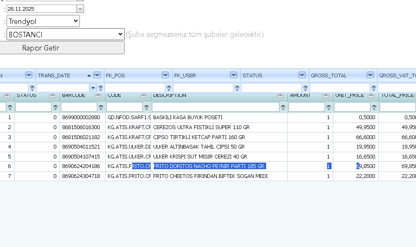Click the FK_USER filter input field
This screenshot has height=247, width=416.
[203, 88]
